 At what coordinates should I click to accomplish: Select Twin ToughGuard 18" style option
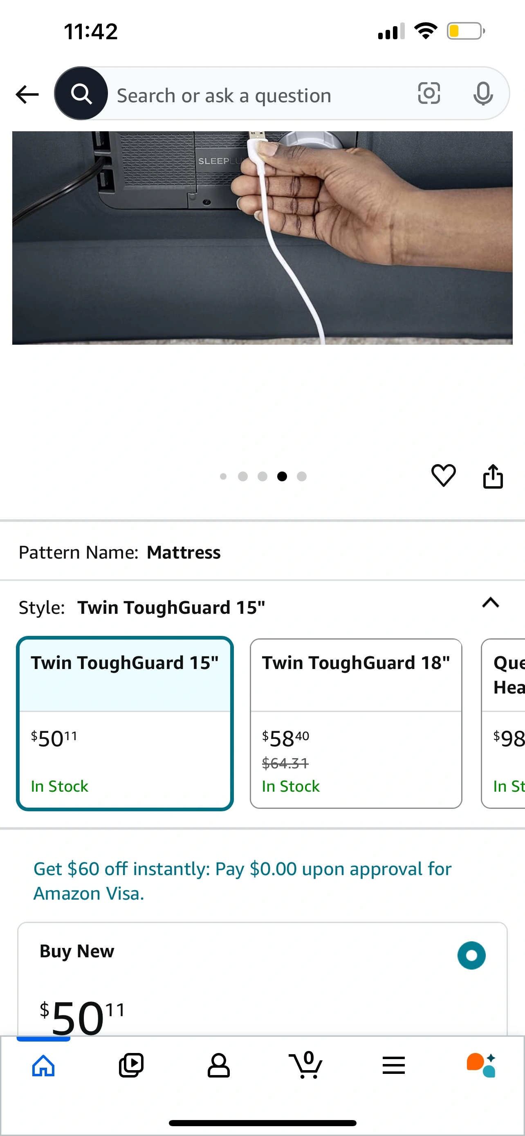pyautogui.click(x=356, y=723)
